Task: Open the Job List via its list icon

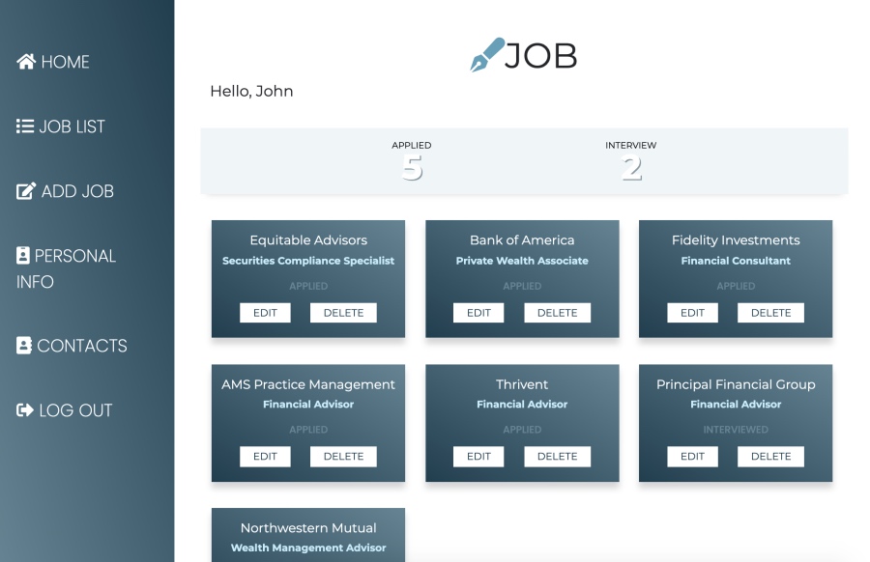Action: tap(24, 126)
